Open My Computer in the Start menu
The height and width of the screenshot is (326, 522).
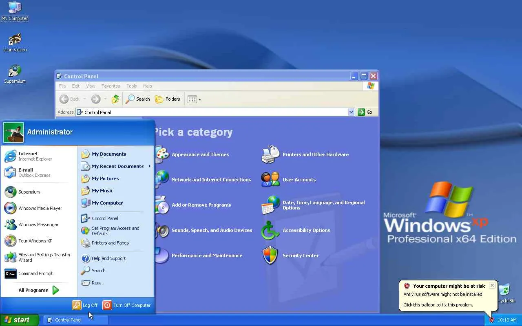click(116, 203)
